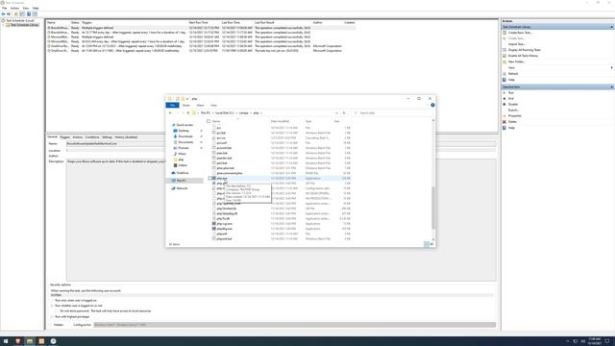Click the refresh button in File Explorer address bar
Screen dimensions: 615x346
tap(344, 113)
